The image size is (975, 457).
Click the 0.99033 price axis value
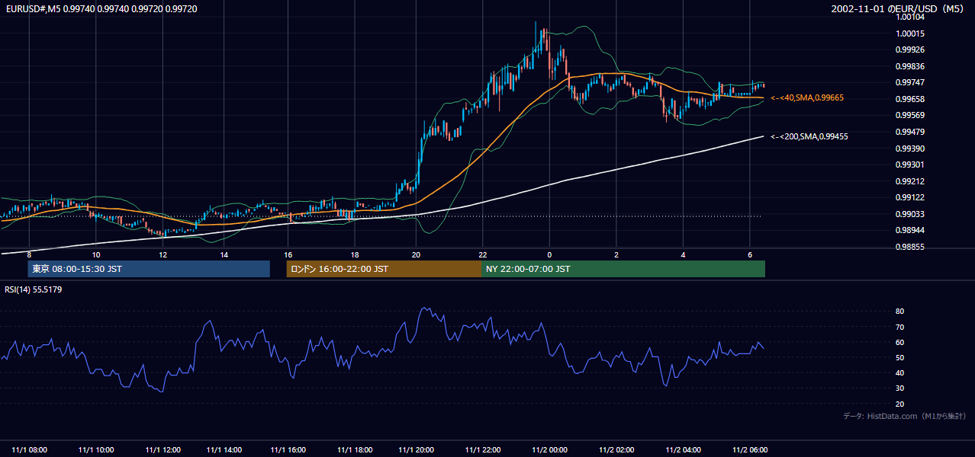pyautogui.click(x=911, y=214)
